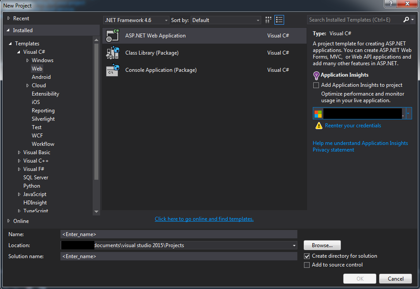
Task: Select the Reporting category
Action: (43, 111)
